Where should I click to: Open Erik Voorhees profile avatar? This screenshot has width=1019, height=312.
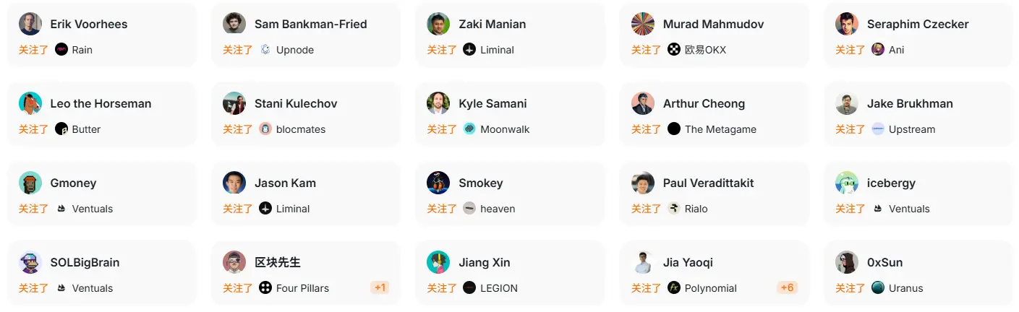click(30, 24)
